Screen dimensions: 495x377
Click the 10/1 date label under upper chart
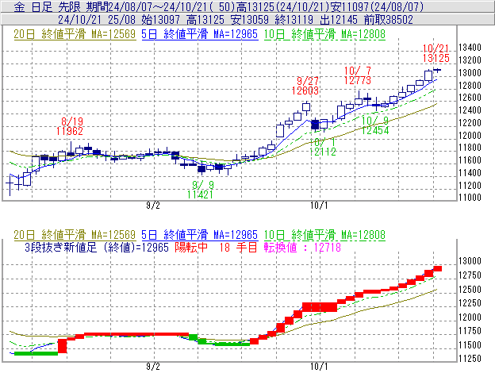[x=319, y=206]
